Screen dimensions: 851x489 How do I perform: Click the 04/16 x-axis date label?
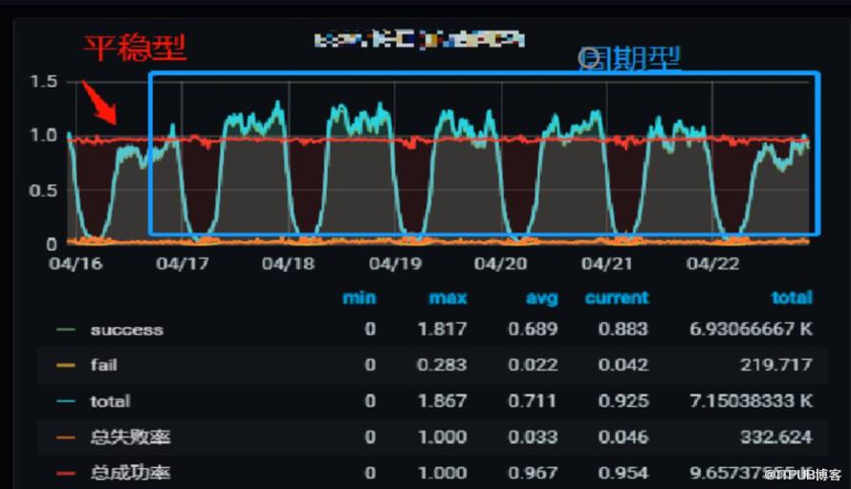pyautogui.click(x=76, y=264)
